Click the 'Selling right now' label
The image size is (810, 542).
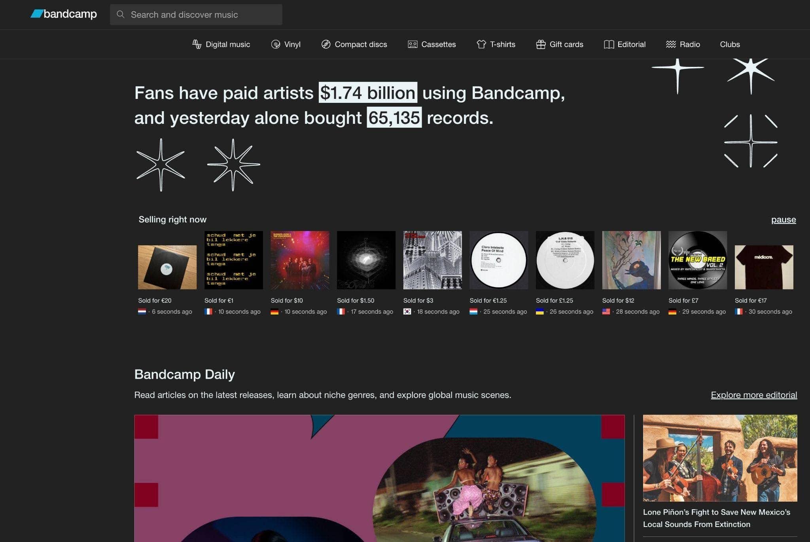pyautogui.click(x=172, y=220)
